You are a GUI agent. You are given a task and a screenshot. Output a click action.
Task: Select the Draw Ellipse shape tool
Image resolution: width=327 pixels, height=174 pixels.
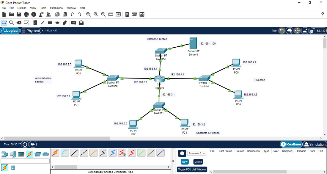click(x=57, y=23)
